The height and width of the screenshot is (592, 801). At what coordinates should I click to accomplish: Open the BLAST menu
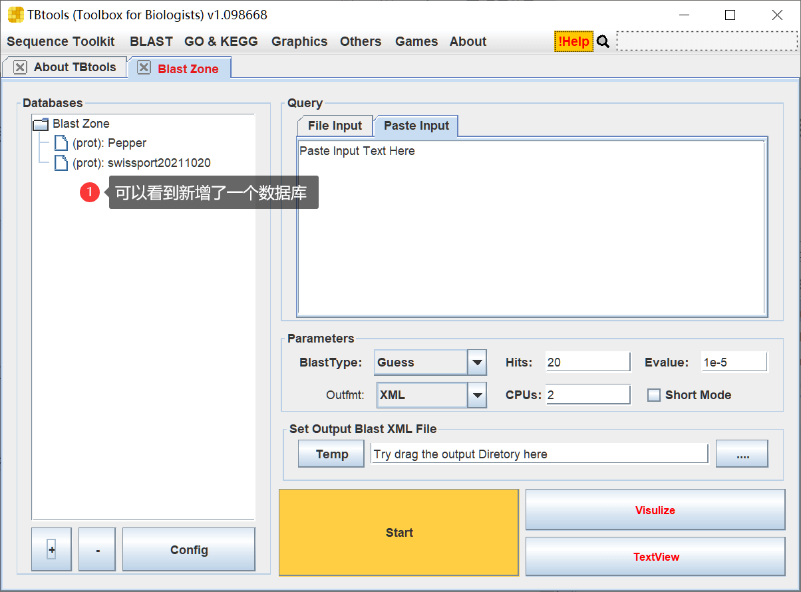click(x=151, y=41)
